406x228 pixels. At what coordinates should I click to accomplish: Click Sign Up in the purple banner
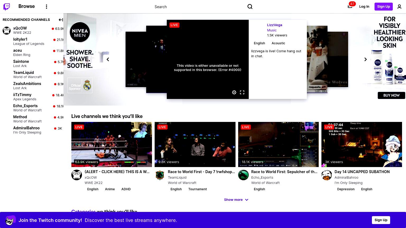tap(381, 220)
